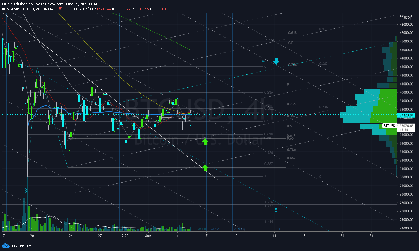Select the cyan wave label 5
419x251 pixels.
tap(276, 210)
